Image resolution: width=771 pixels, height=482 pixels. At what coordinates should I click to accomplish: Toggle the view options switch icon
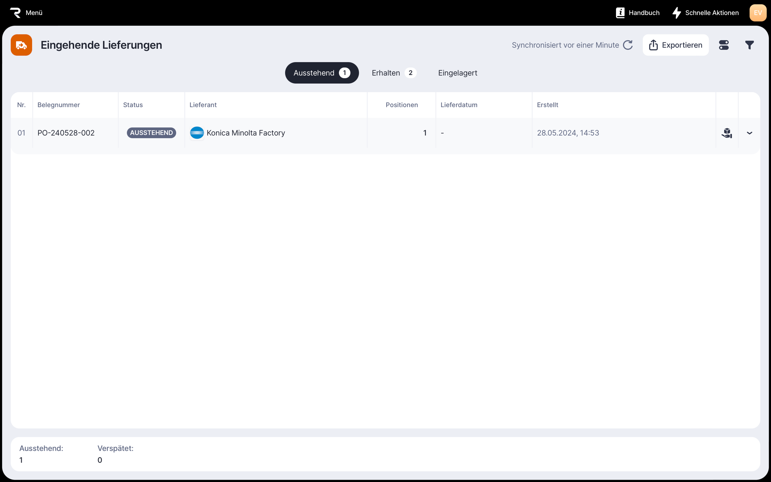pos(723,45)
